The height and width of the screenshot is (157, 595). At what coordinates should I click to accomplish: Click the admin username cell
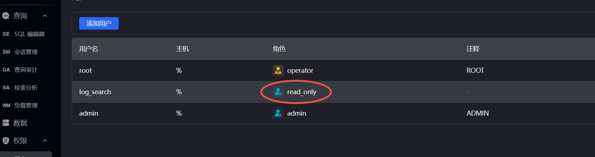coord(89,113)
